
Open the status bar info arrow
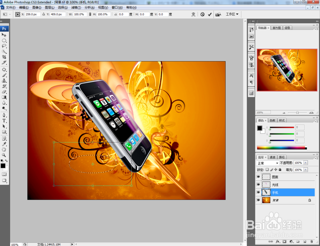pos(72,244)
